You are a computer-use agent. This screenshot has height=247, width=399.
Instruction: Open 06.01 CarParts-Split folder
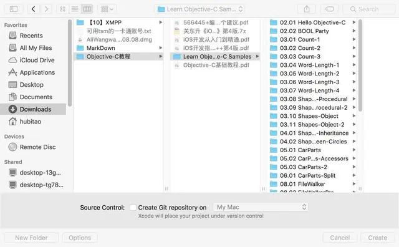click(x=312, y=175)
